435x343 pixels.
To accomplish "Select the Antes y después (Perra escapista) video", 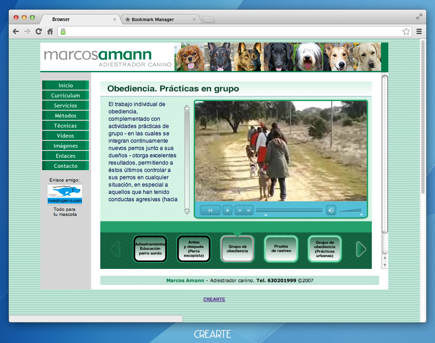I will 194,248.
